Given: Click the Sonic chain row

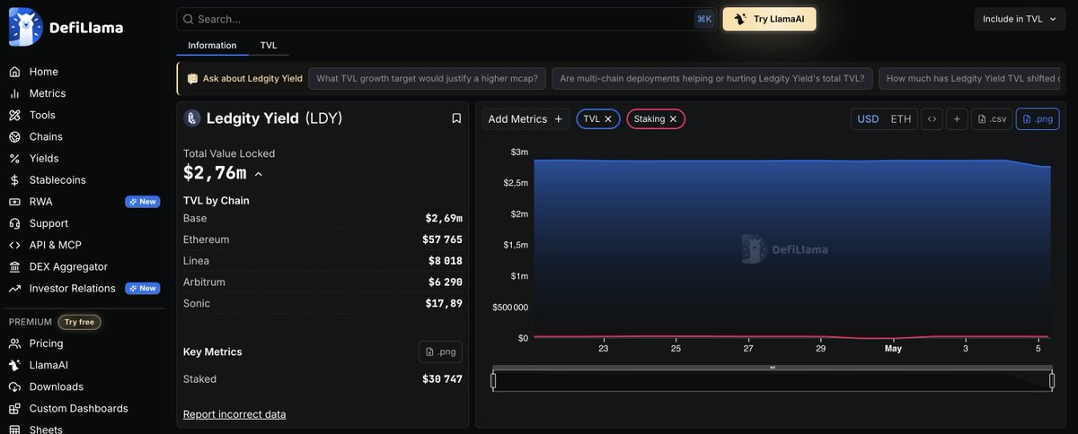Looking at the screenshot, I should click(323, 303).
